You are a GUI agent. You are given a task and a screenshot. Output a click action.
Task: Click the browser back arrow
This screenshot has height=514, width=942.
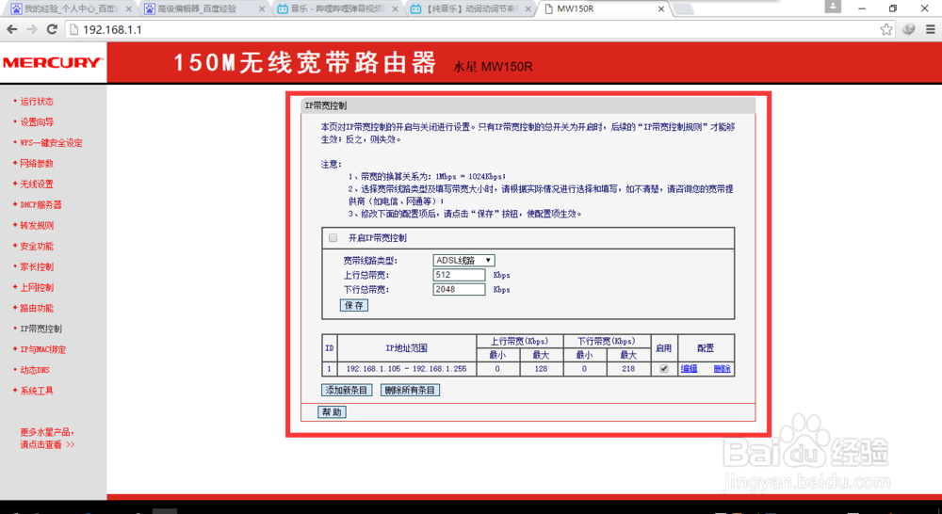click(12, 29)
